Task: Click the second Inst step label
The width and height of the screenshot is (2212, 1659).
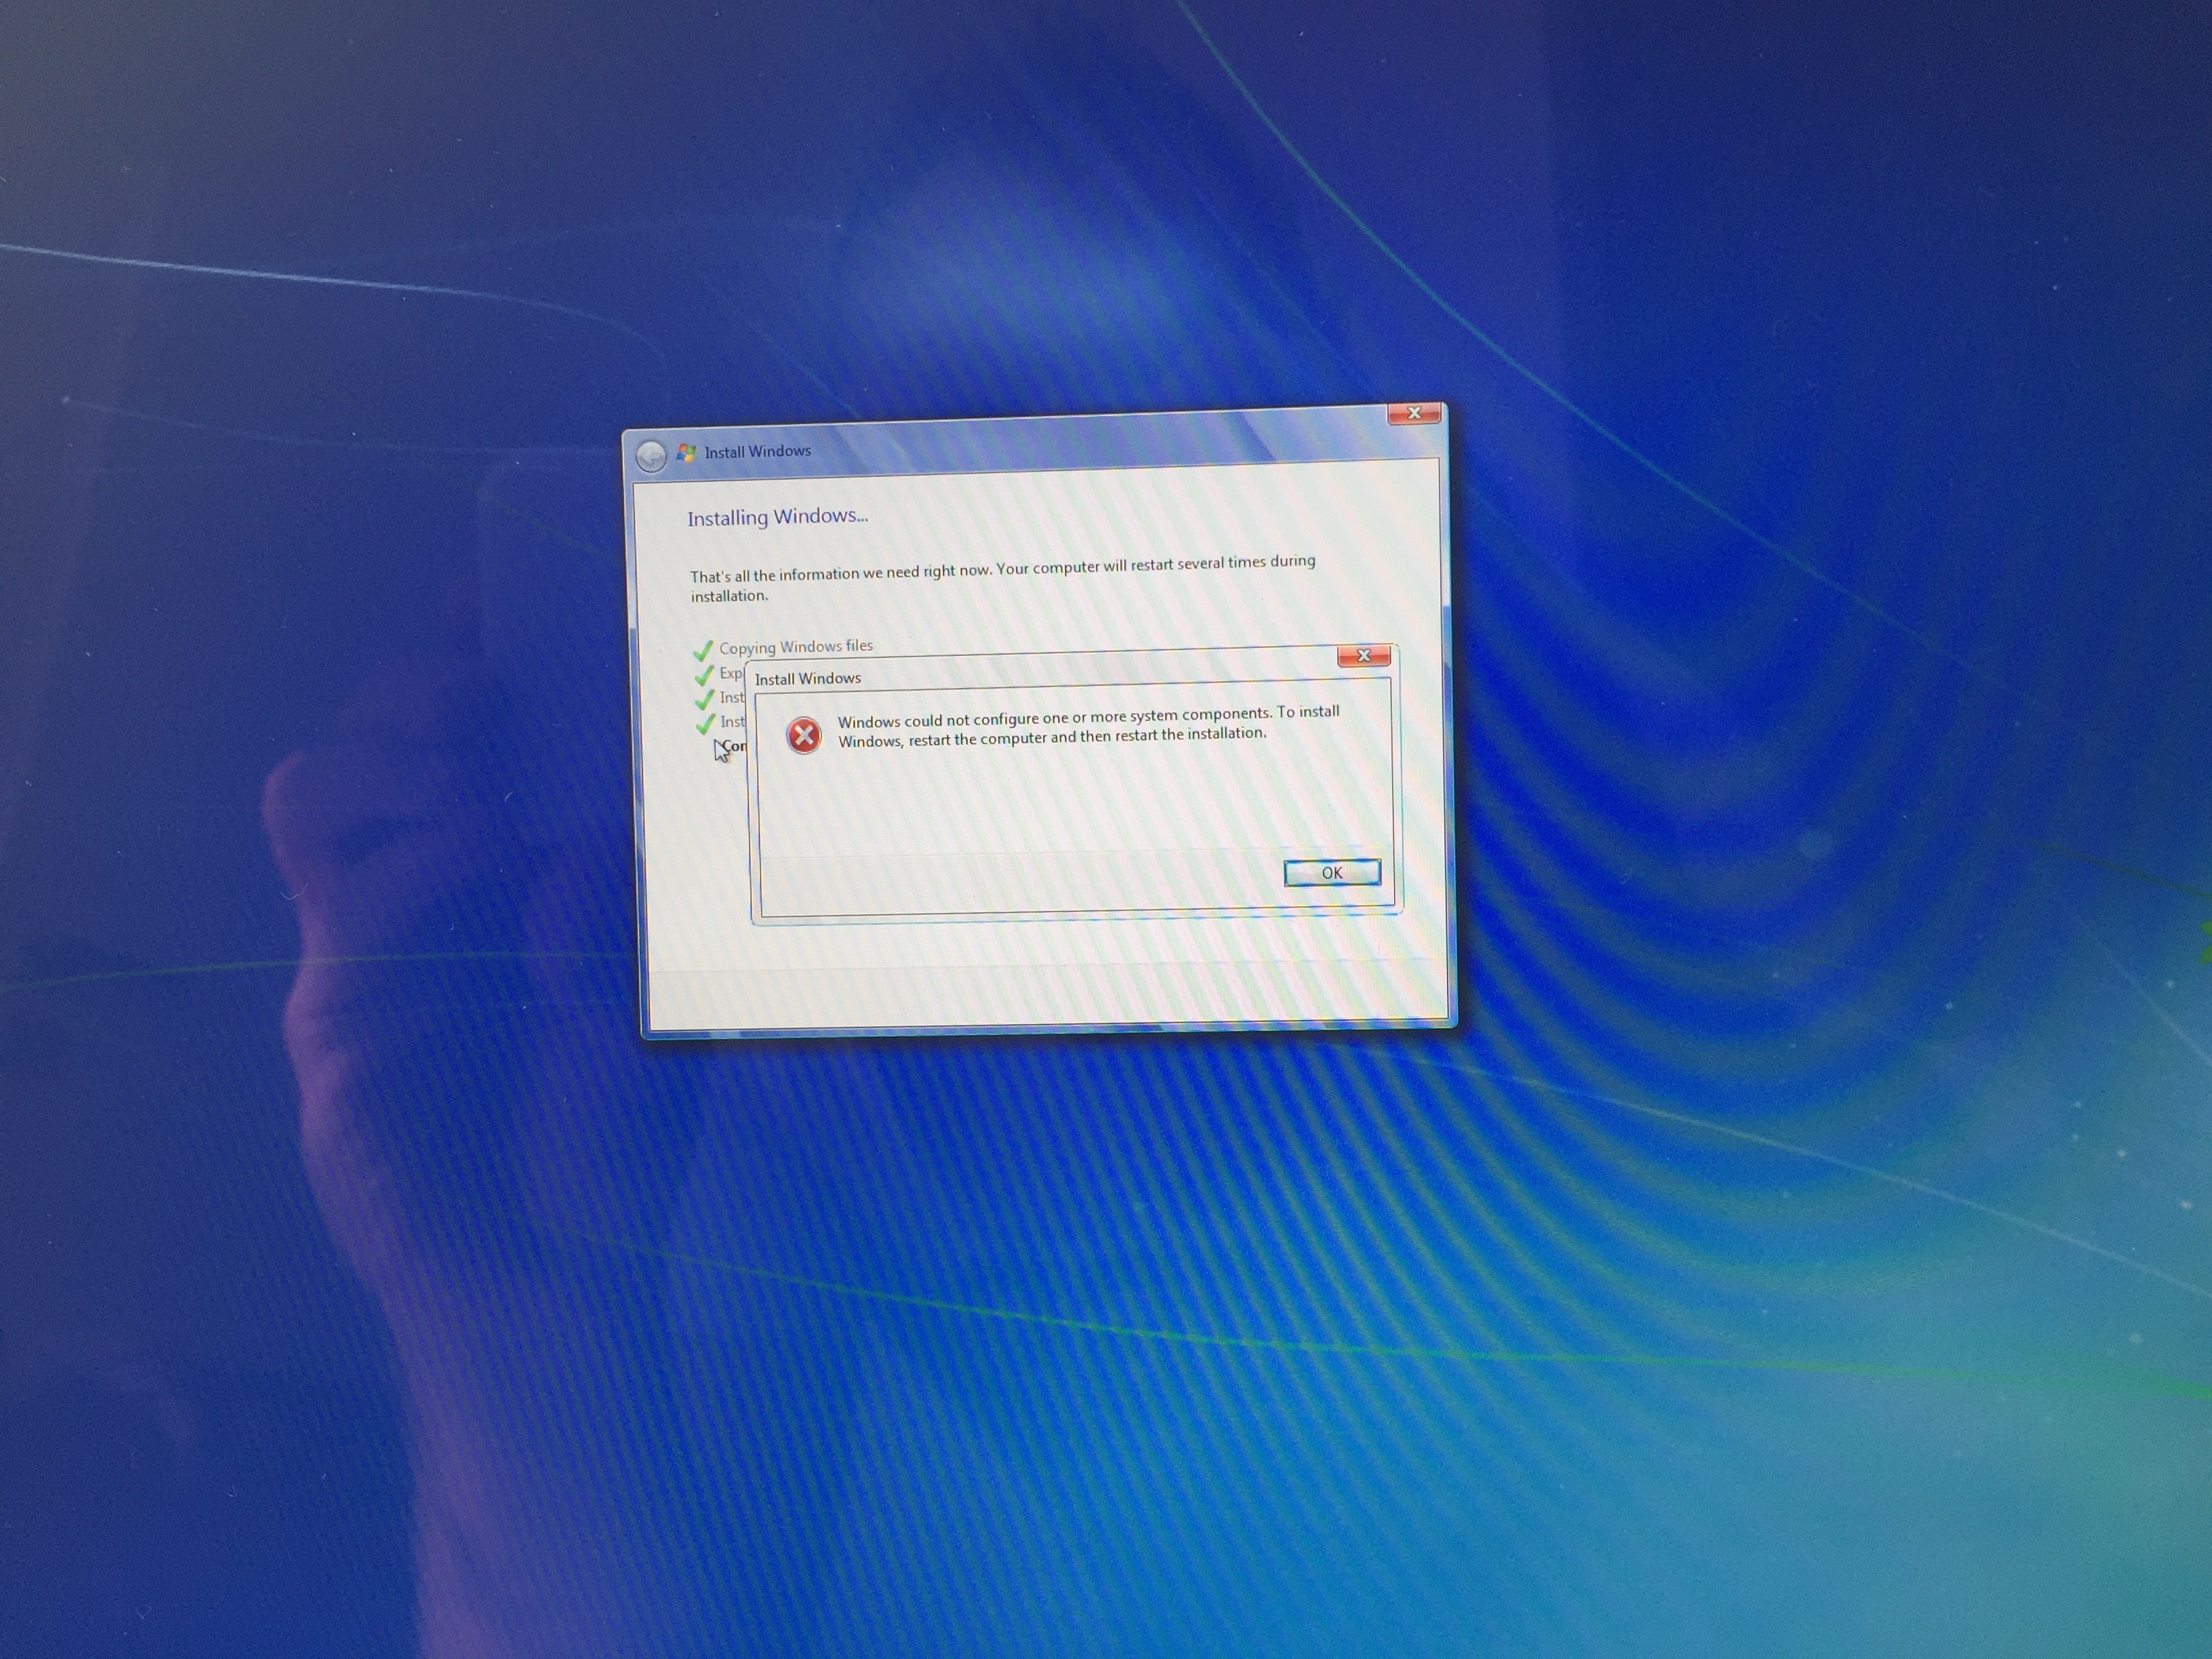Action: coord(733,722)
